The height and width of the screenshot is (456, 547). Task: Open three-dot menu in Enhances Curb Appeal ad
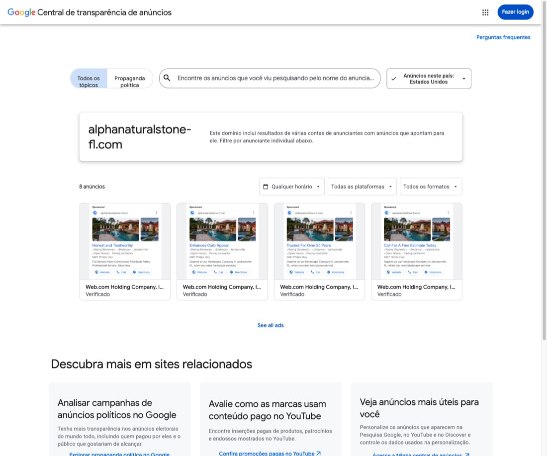pyautogui.click(x=254, y=213)
